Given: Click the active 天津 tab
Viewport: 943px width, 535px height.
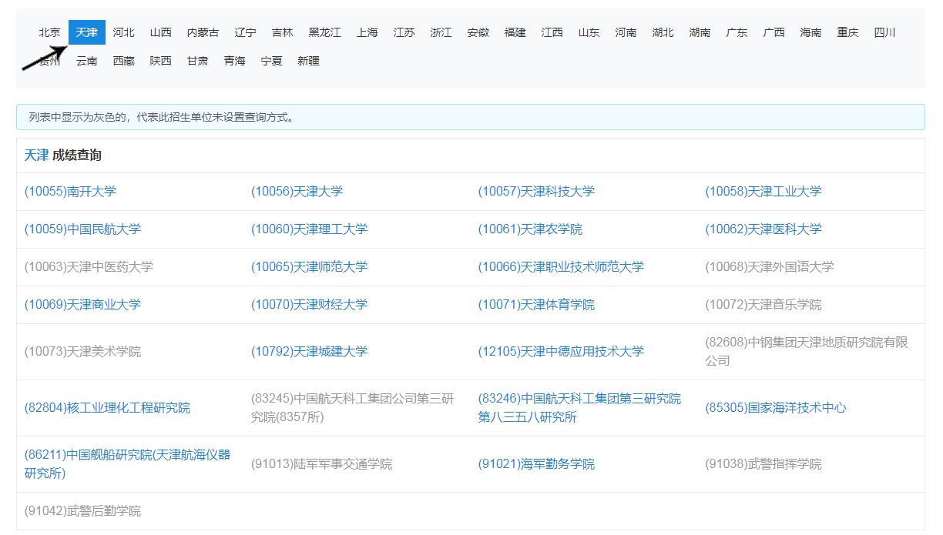Looking at the screenshot, I should click(x=86, y=32).
